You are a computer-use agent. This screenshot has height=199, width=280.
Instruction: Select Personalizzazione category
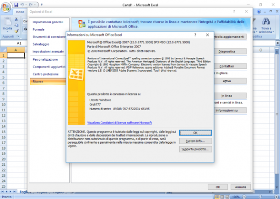click(45, 59)
